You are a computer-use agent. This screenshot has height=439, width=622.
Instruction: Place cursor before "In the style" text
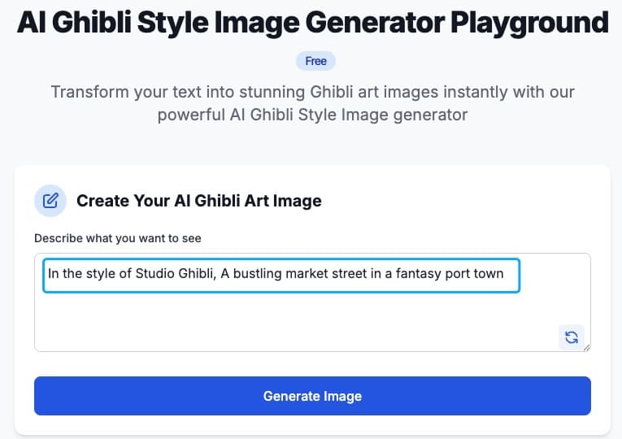(48, 274)
